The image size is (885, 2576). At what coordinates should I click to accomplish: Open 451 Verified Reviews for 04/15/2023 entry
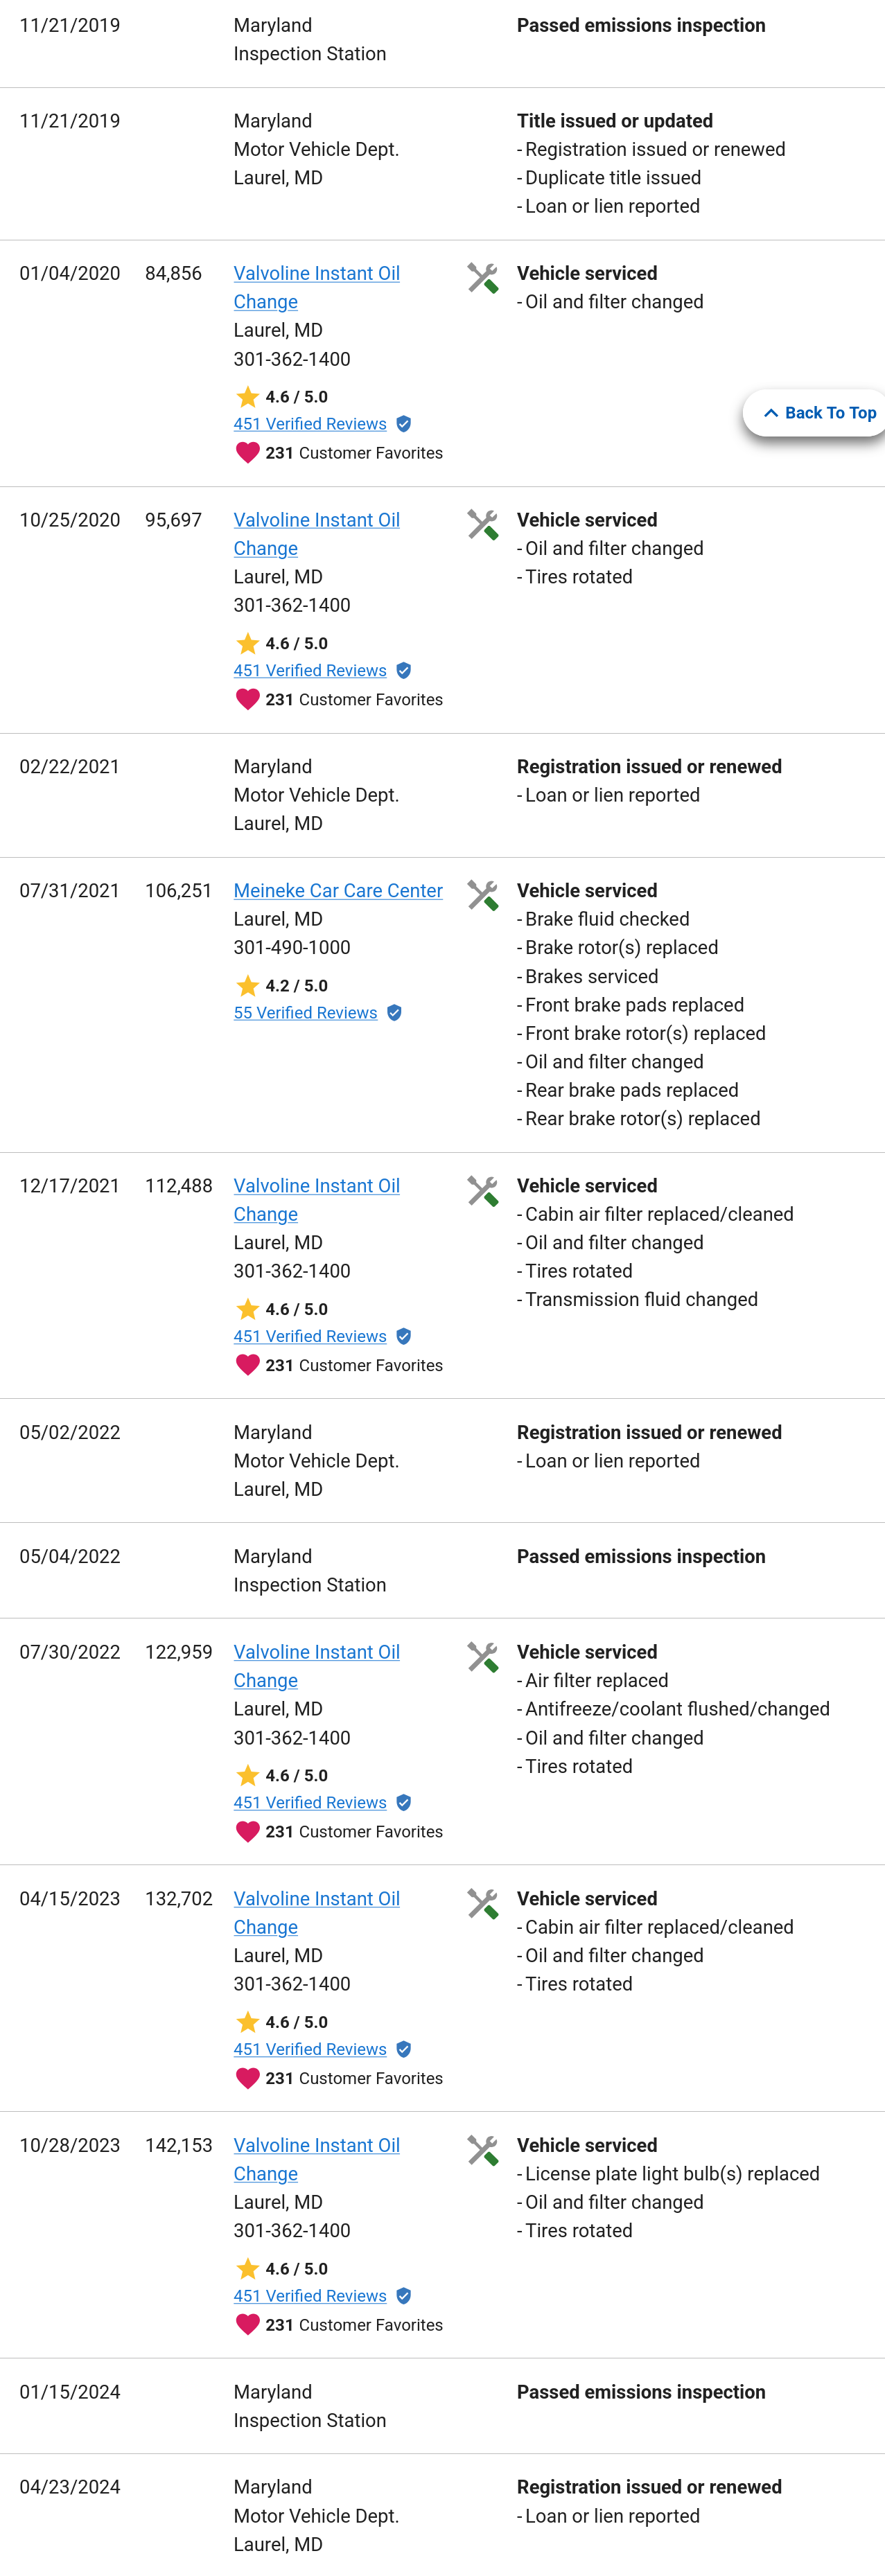click(x=309, y=2049)
